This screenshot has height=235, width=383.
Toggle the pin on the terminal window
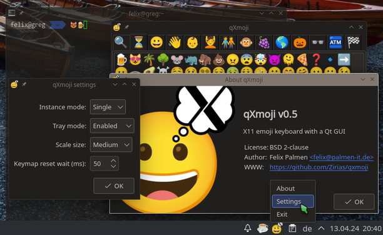(x=21, y=13)
